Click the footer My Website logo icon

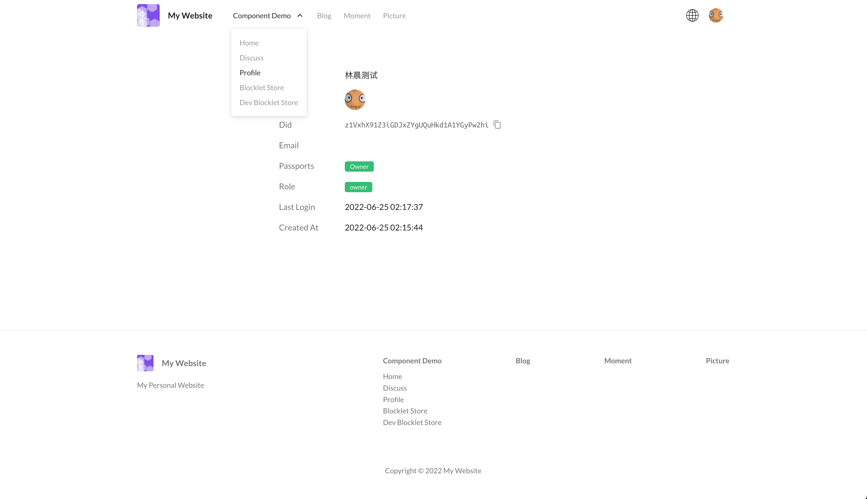click(145, 363)
